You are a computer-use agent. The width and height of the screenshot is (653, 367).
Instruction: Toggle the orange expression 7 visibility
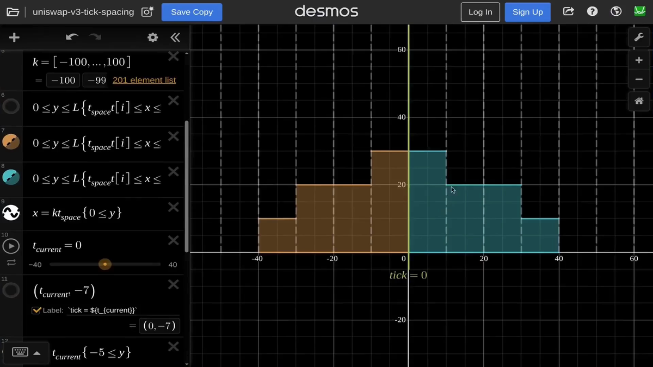11,142
